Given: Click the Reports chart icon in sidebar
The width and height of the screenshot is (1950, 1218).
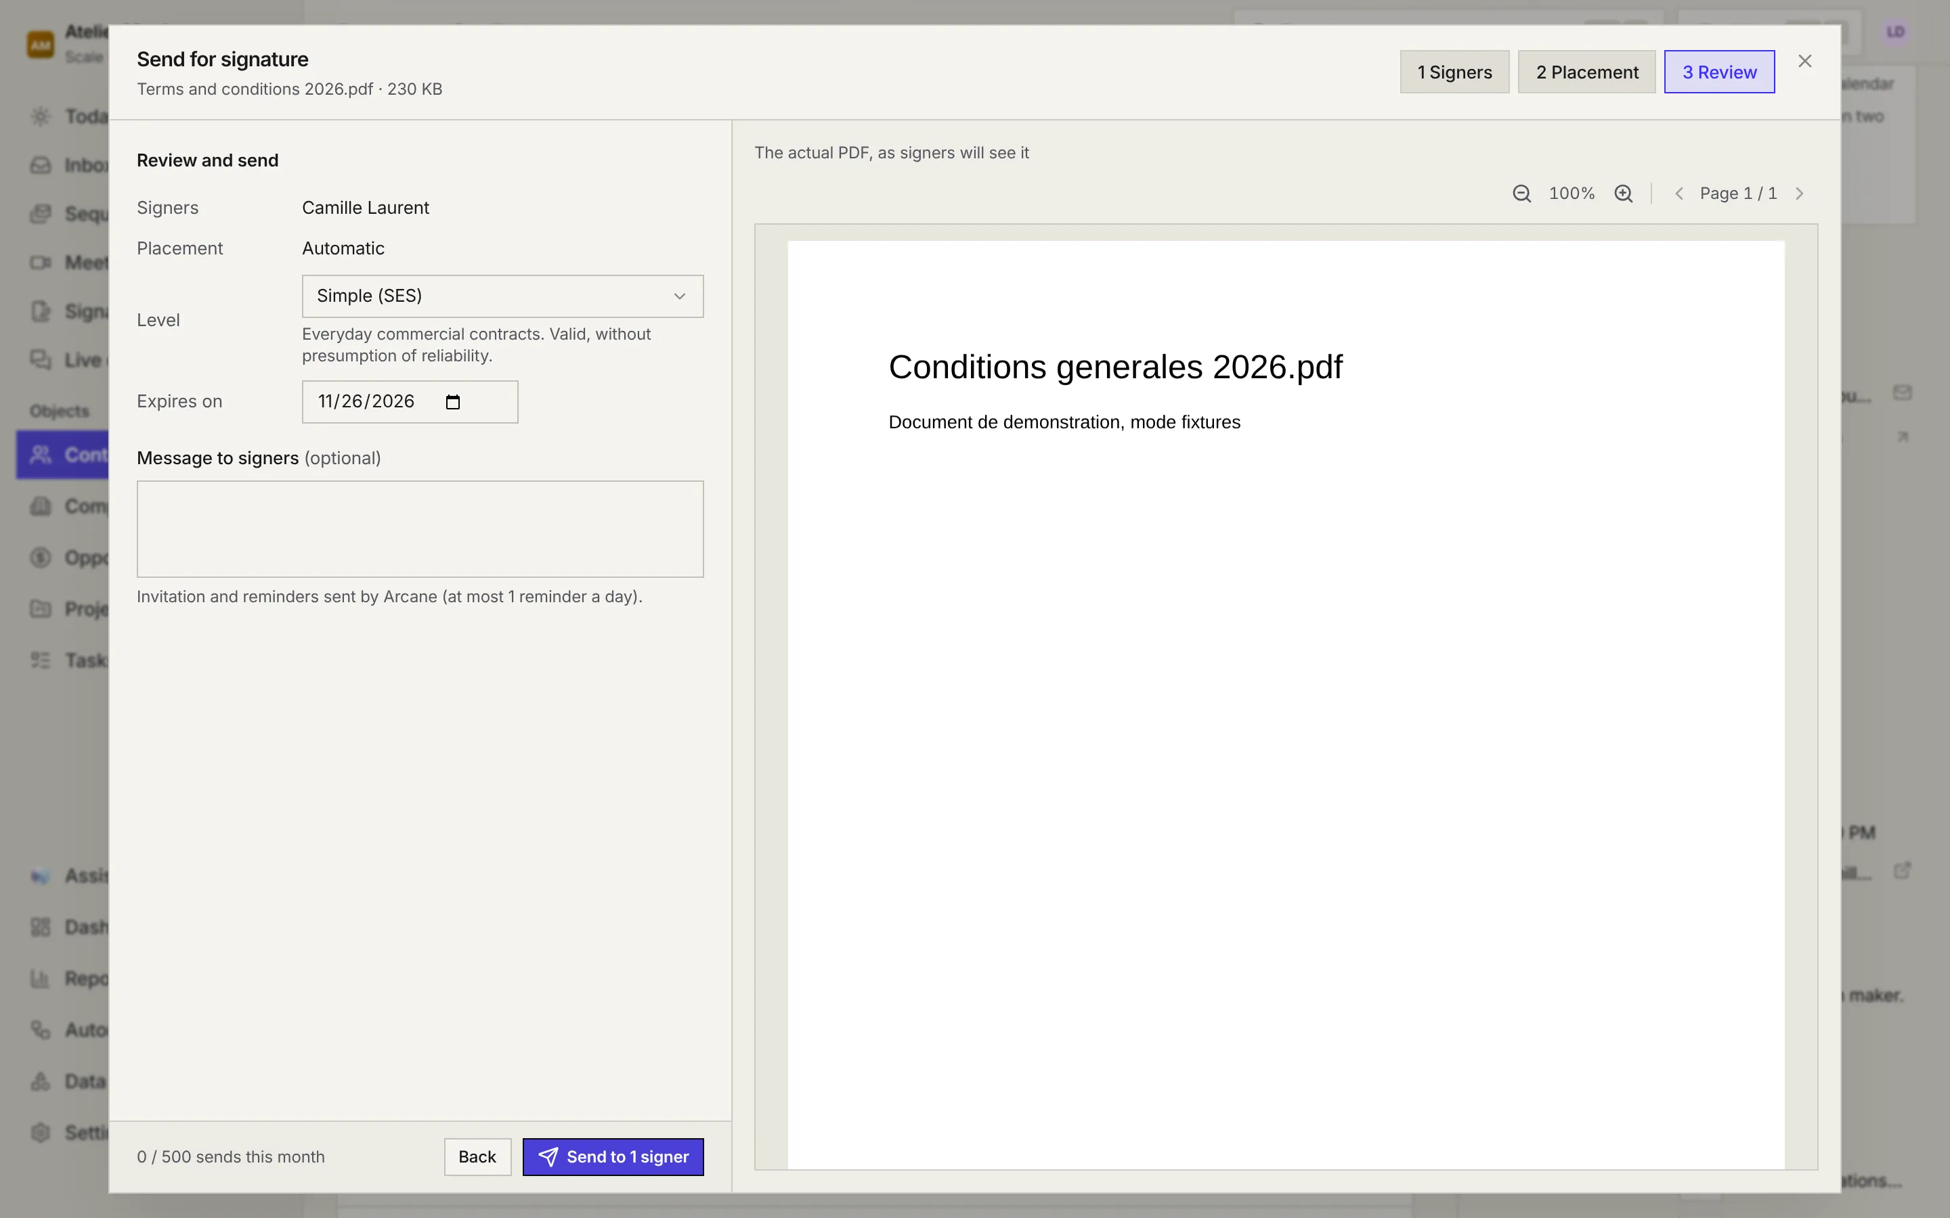Looking at the screenshot, I should (x=41, y=978).
